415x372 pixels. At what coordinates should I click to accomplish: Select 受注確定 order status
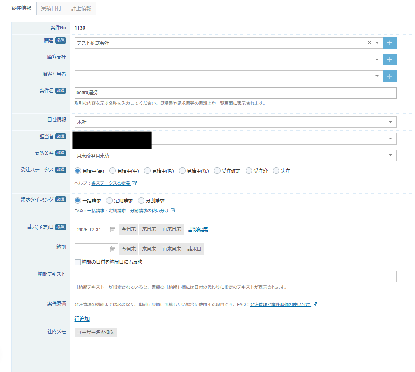(217, 171)
